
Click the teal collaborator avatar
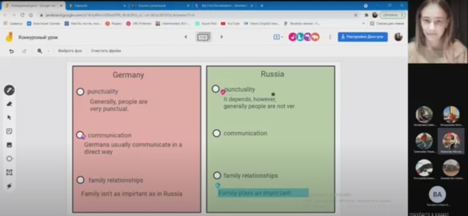(300, 37)
